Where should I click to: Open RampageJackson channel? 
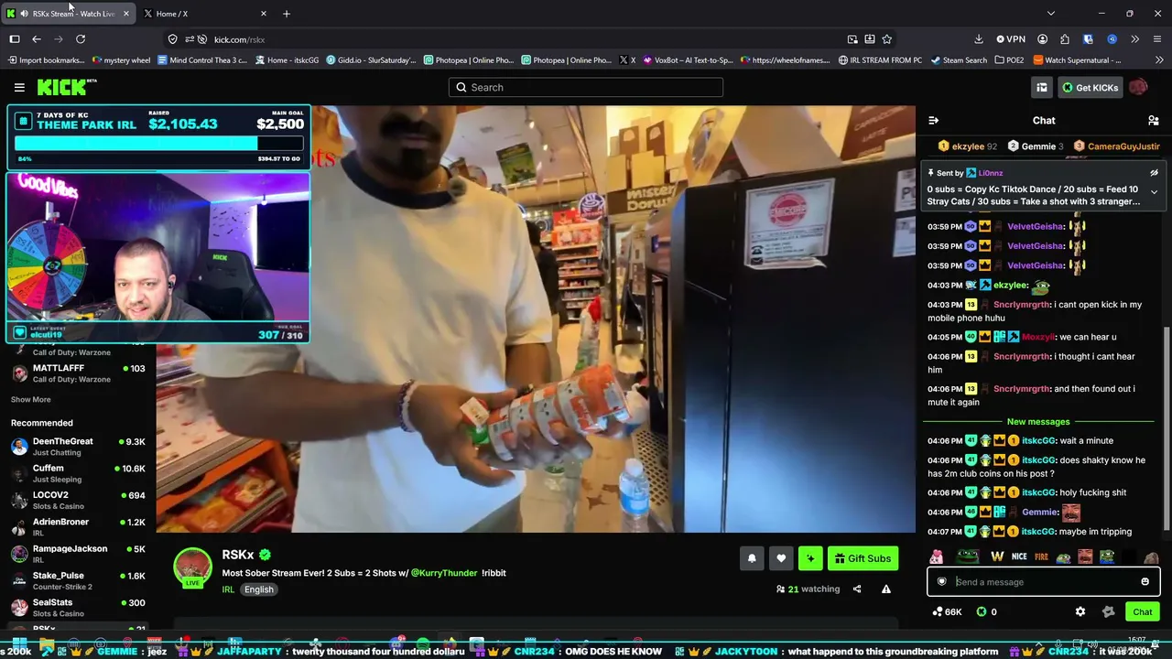[x=78, y=554]
